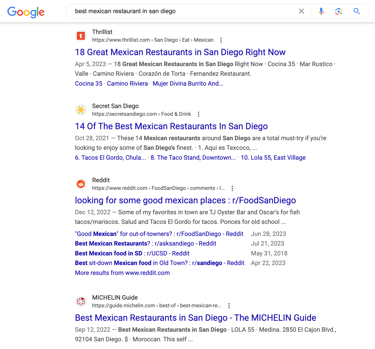Screen dimensions: 375x349
Task: Click the Google logo
Action: [x=26, y=12]
